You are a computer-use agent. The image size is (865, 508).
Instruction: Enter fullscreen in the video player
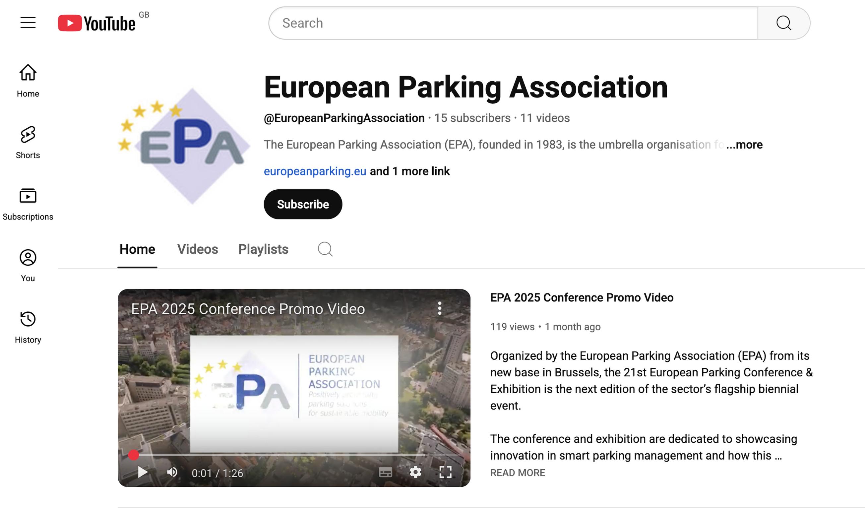[x=445, y=472]
